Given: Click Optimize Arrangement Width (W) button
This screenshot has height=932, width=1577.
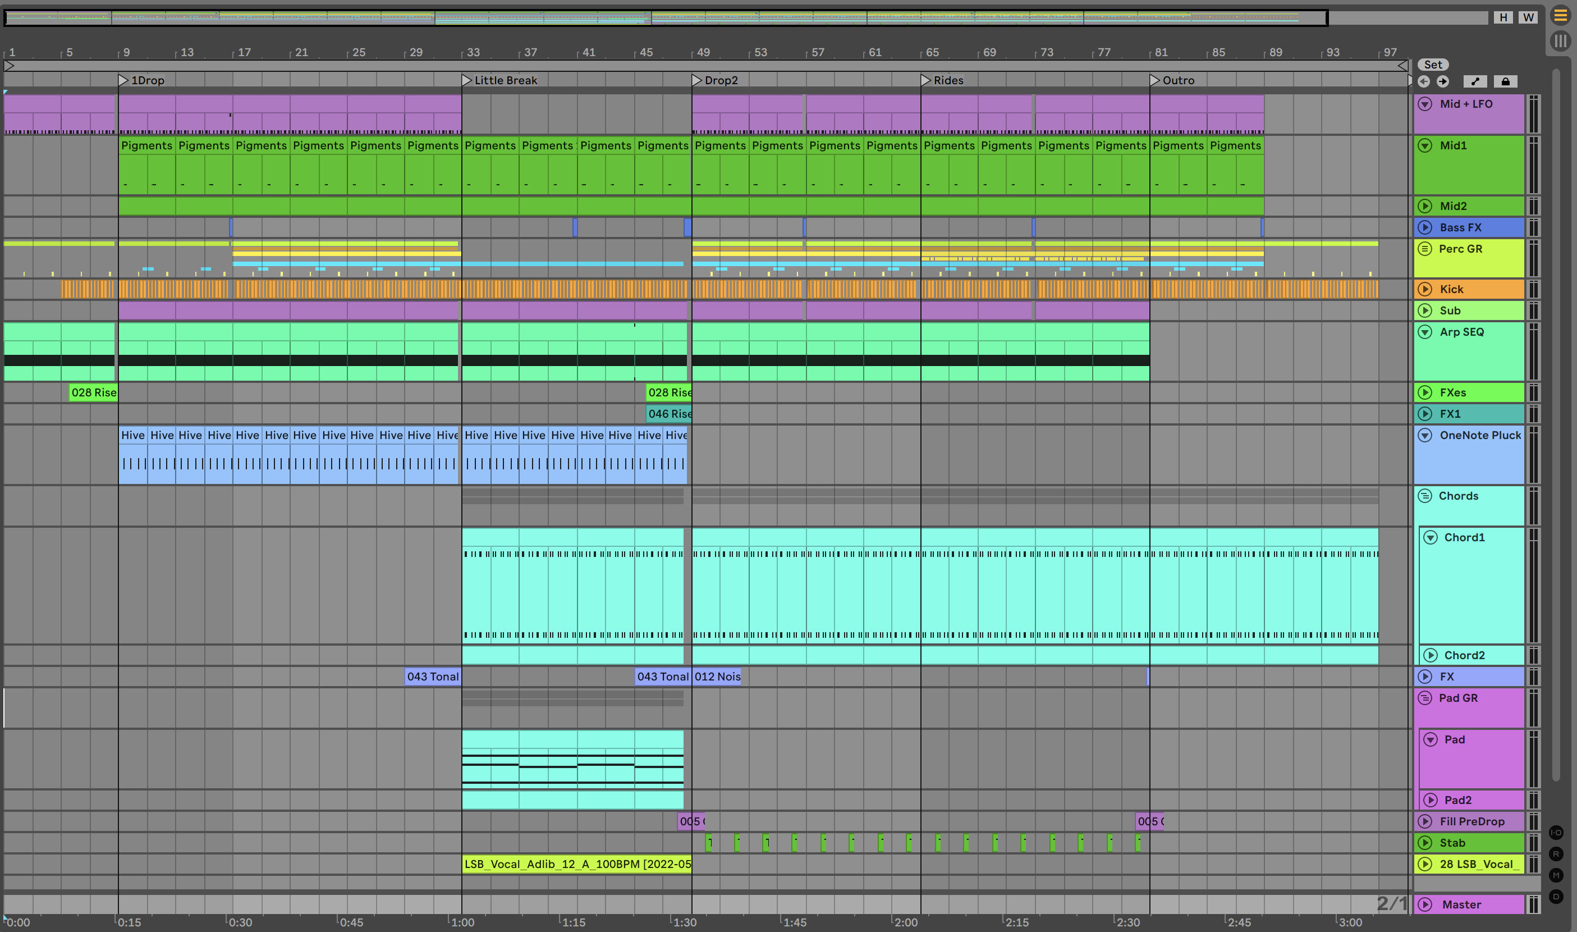Looking at the screenshot, I should coord(1528,17).
